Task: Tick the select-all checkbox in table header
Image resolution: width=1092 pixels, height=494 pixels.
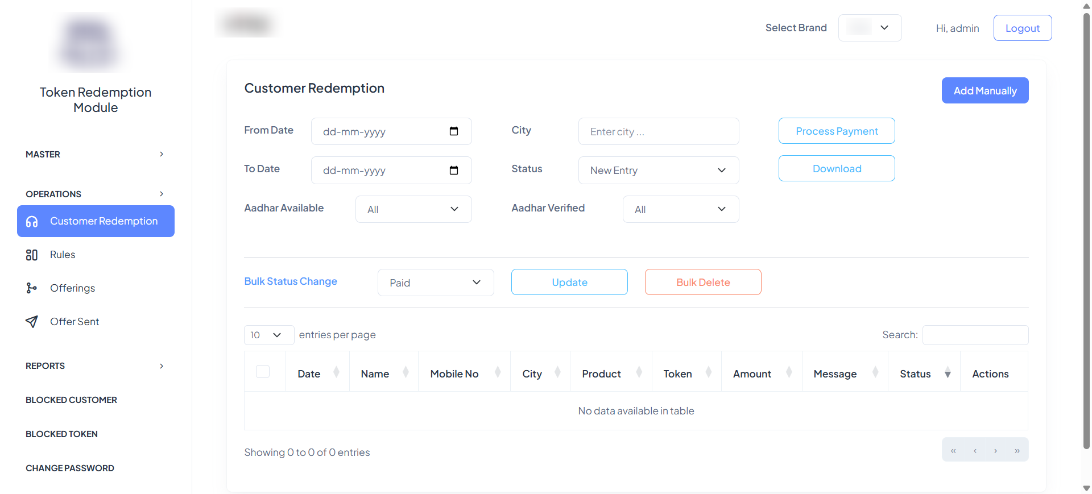Action: pos(263,372)
